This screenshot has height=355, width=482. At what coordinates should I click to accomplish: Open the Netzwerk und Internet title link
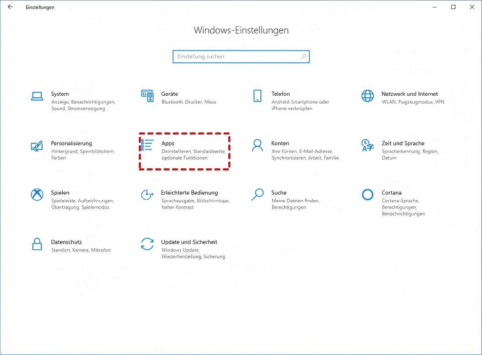click(409, 94)
